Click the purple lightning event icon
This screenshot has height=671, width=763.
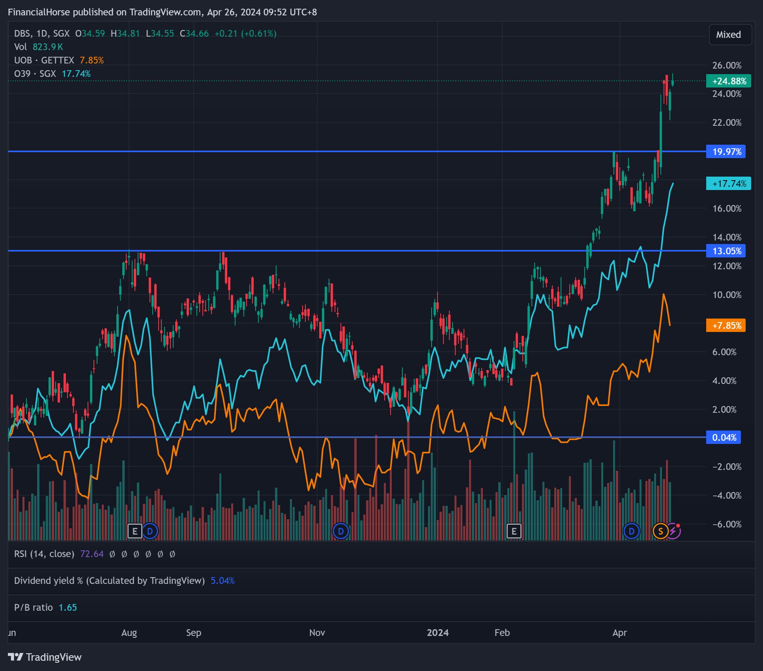674,531
